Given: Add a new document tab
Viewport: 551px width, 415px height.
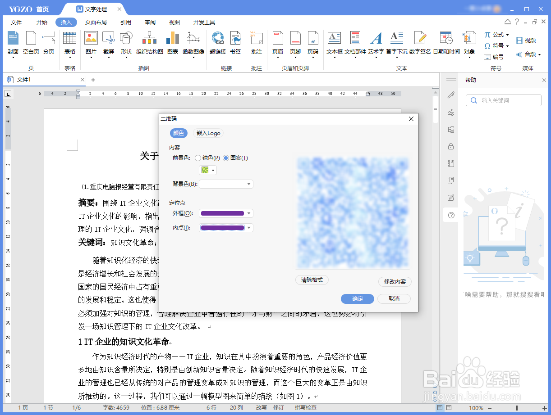Looking at the screenshot, I should (93, 80).
